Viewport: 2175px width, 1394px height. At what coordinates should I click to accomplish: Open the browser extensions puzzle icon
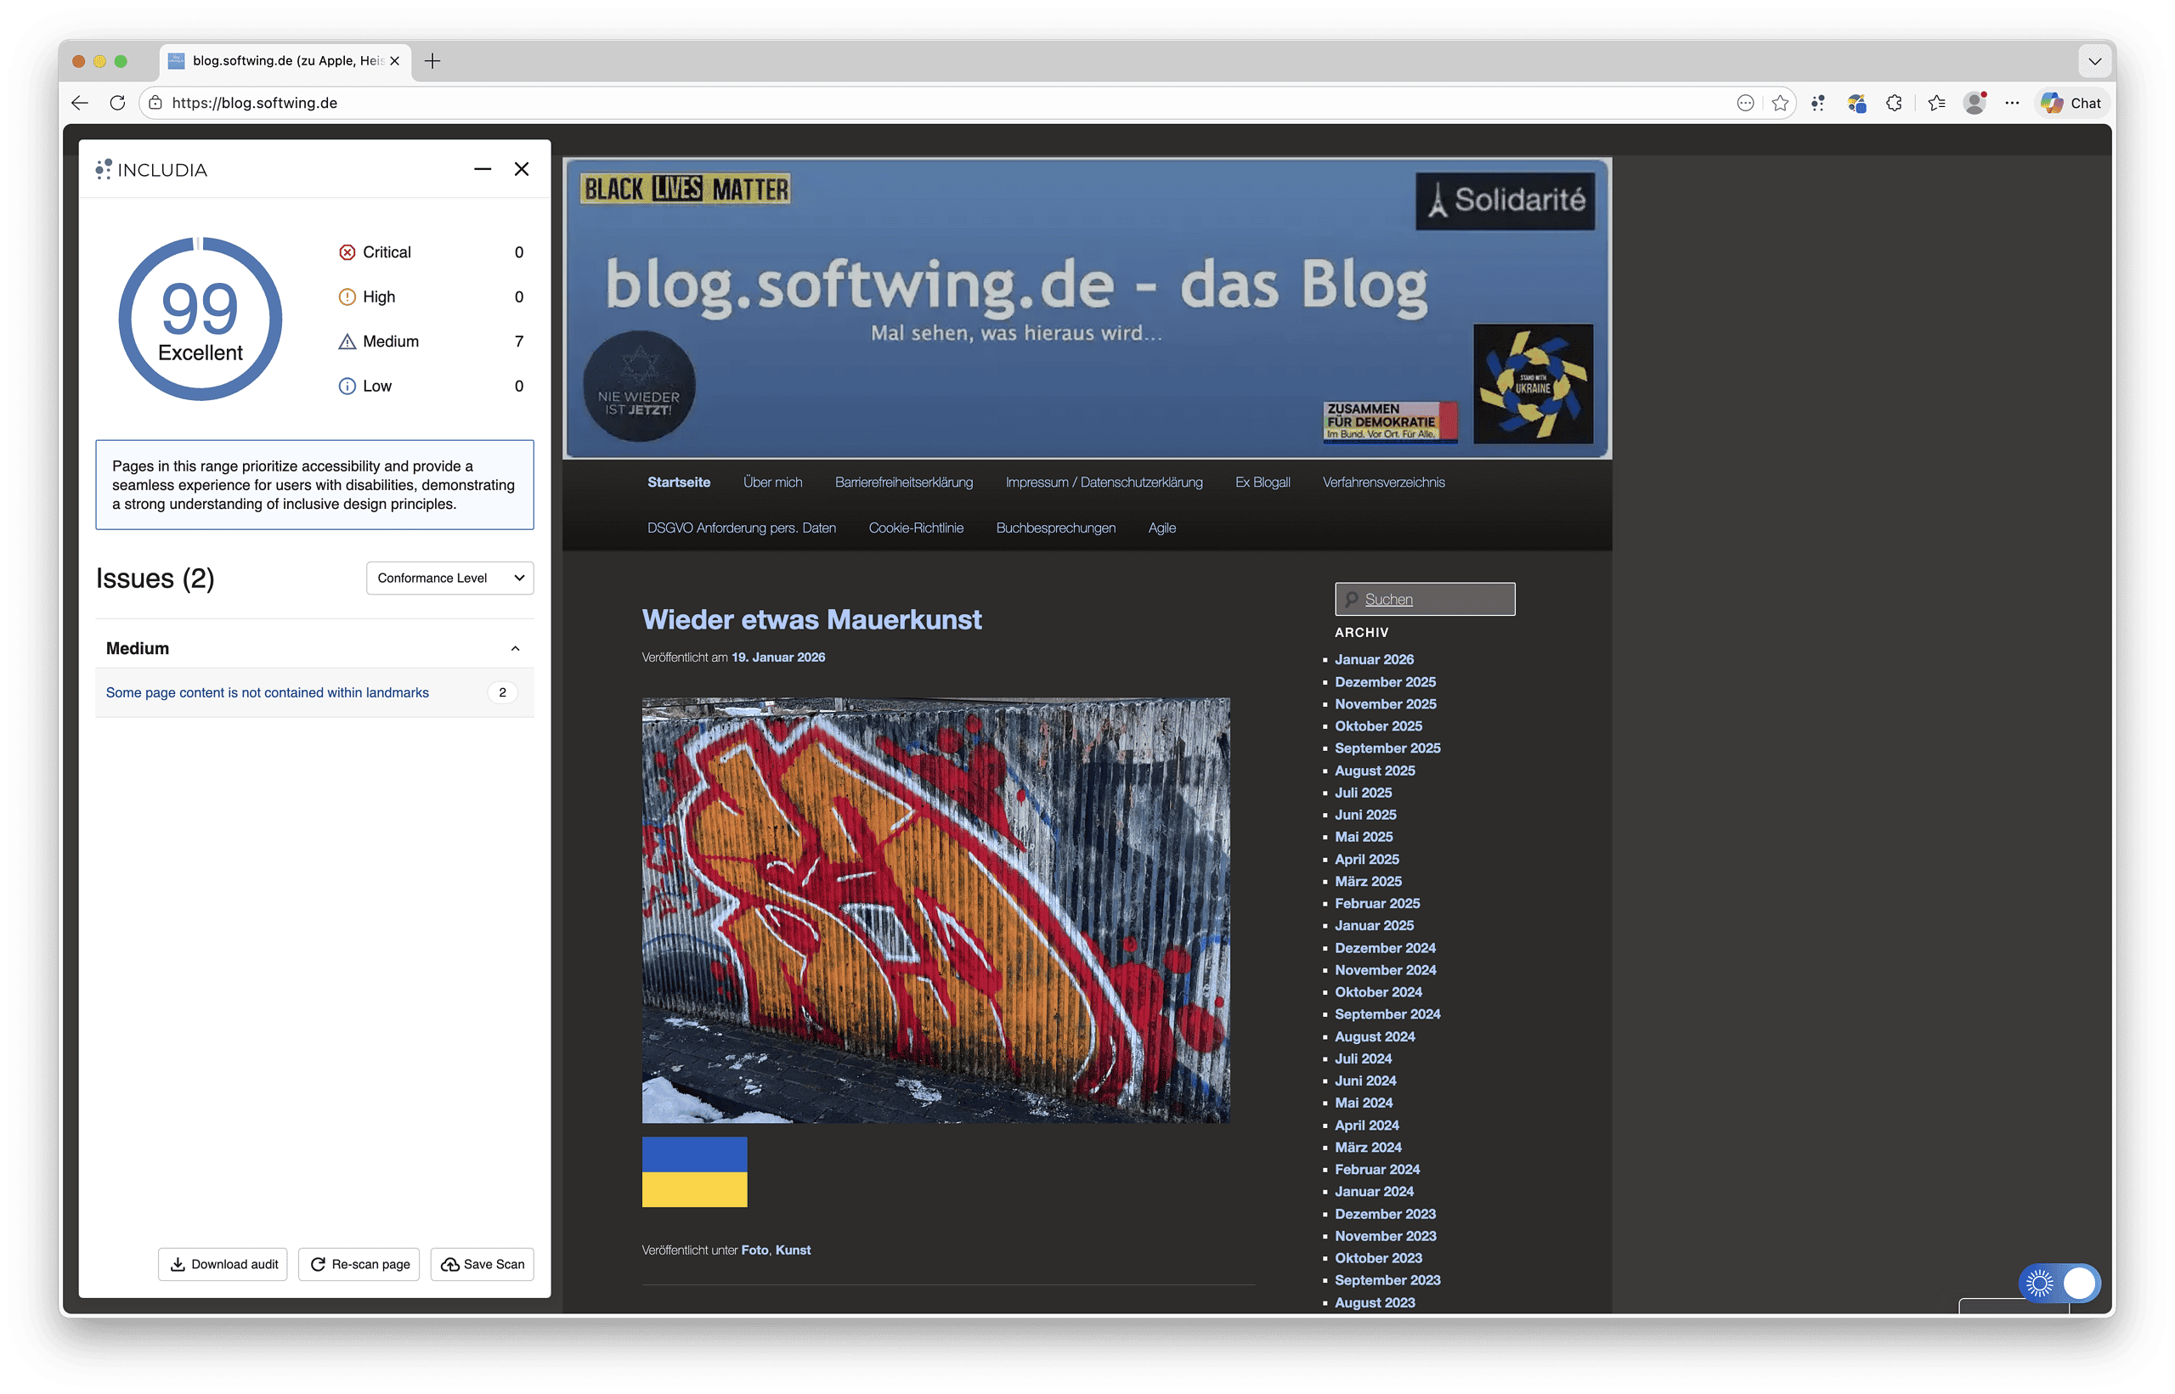pyautogui.click(x=1895, y=102)
